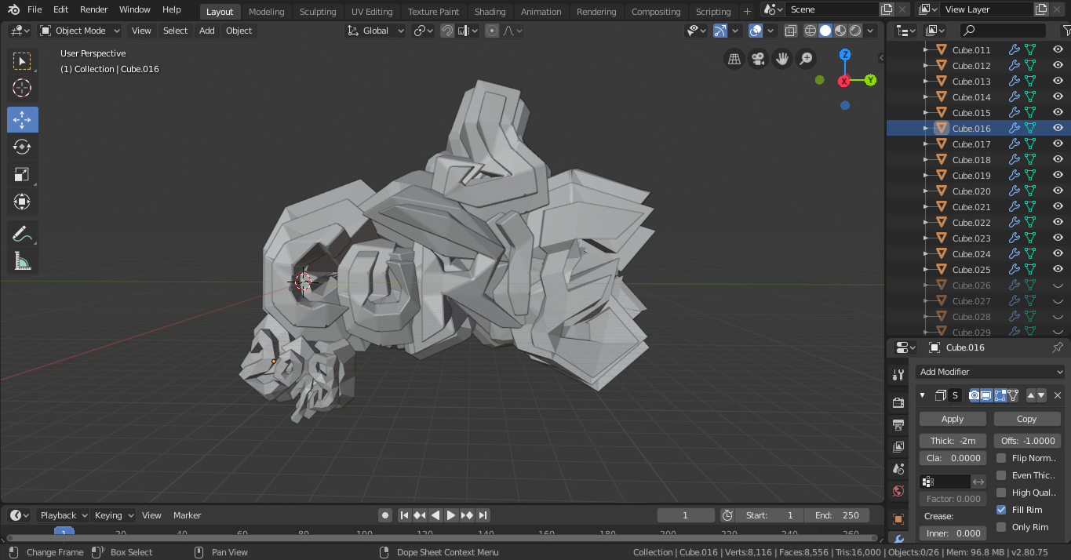The image size is (1071, 560).
Task: Uncheck the Fill Rim checkbox
Action: [1001, 510]
